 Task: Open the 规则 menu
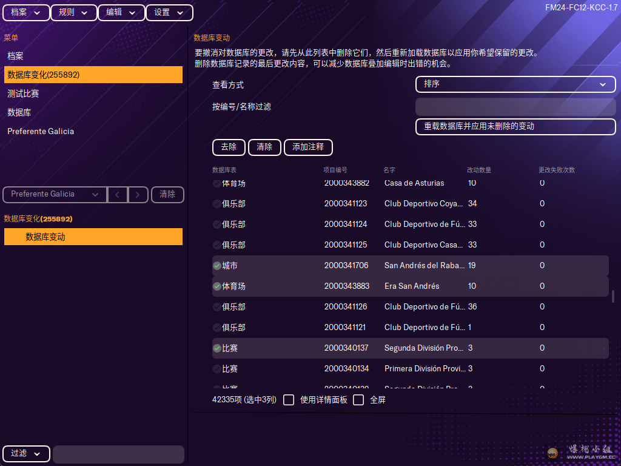click(73, 13)
